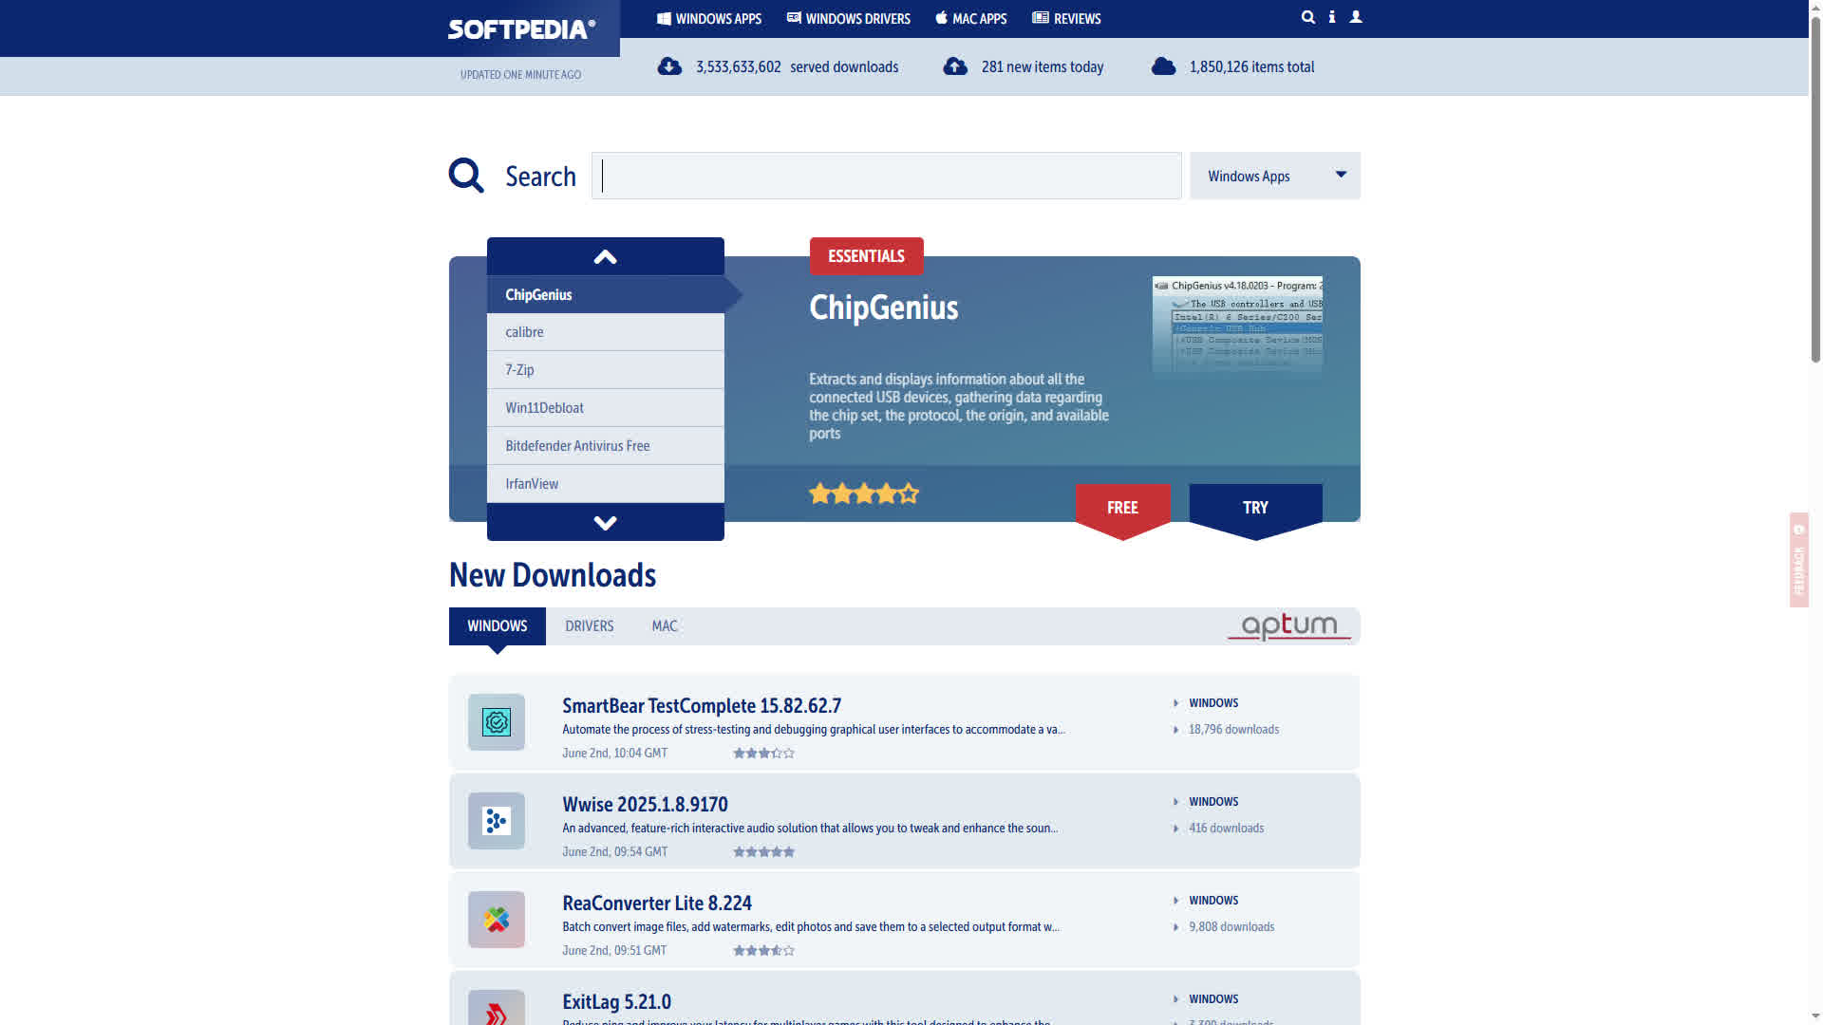Open the ExitLag app icon
Screen dimensions: 1823x1025
click(497, 1008)
